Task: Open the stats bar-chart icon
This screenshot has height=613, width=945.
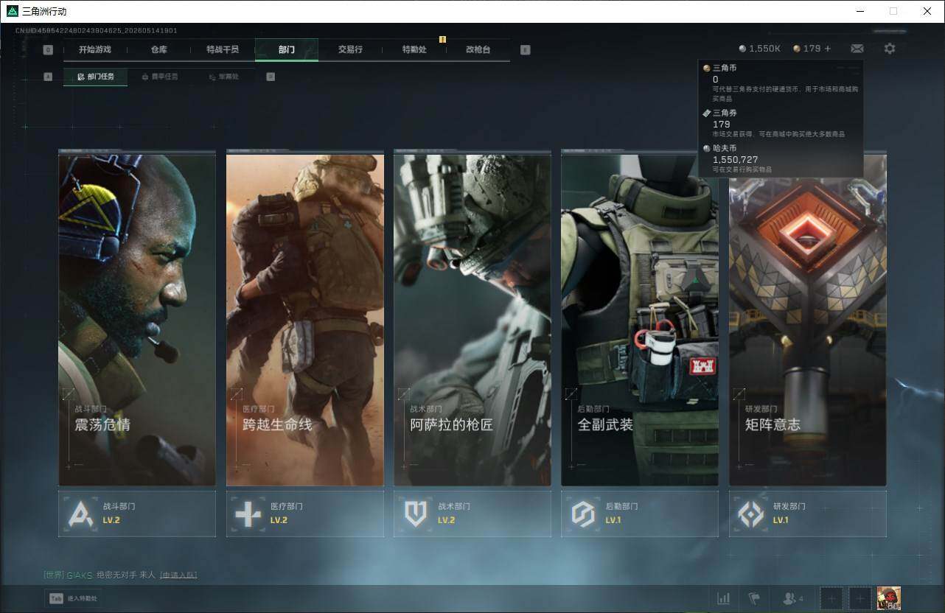Action: (x=723, y=599)
